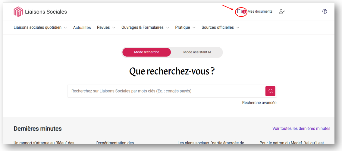The width and height of the screenshot is (342, 151).
Task: Click the Liaisons Sociales brand name
Action: pyautogui.click(x=46, y=12)
